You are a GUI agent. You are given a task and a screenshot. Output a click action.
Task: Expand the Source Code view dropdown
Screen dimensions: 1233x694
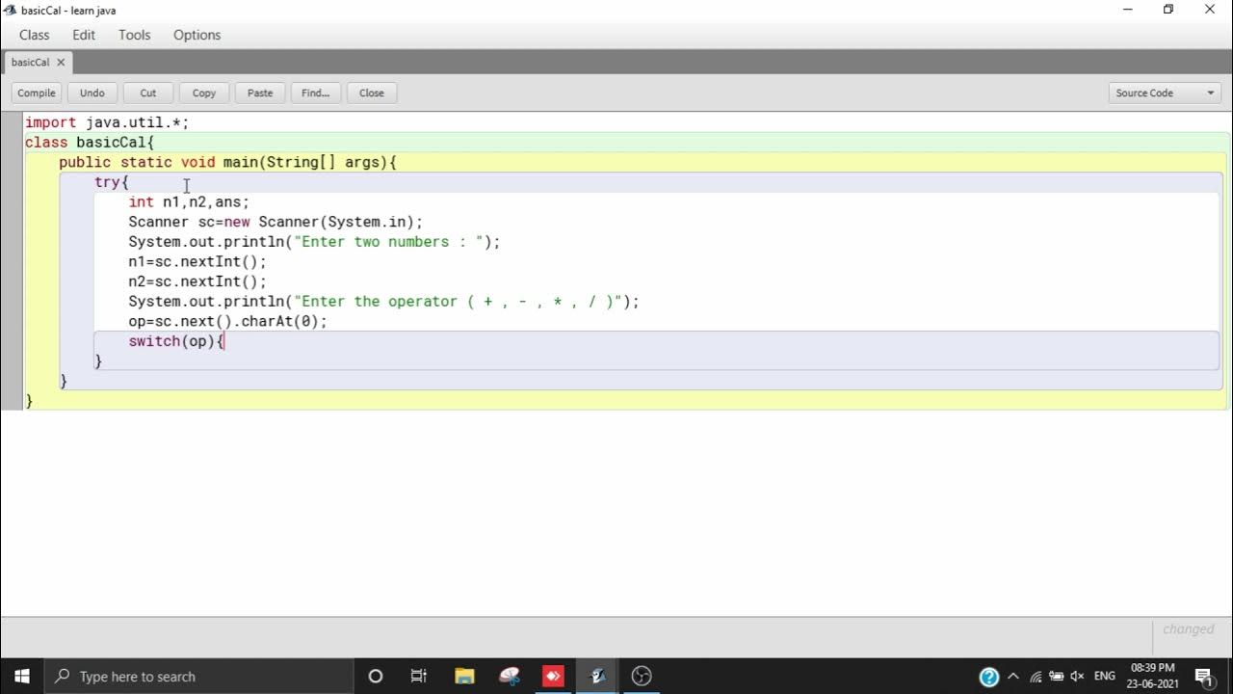pyautogui.click(x=1165, y=93)
